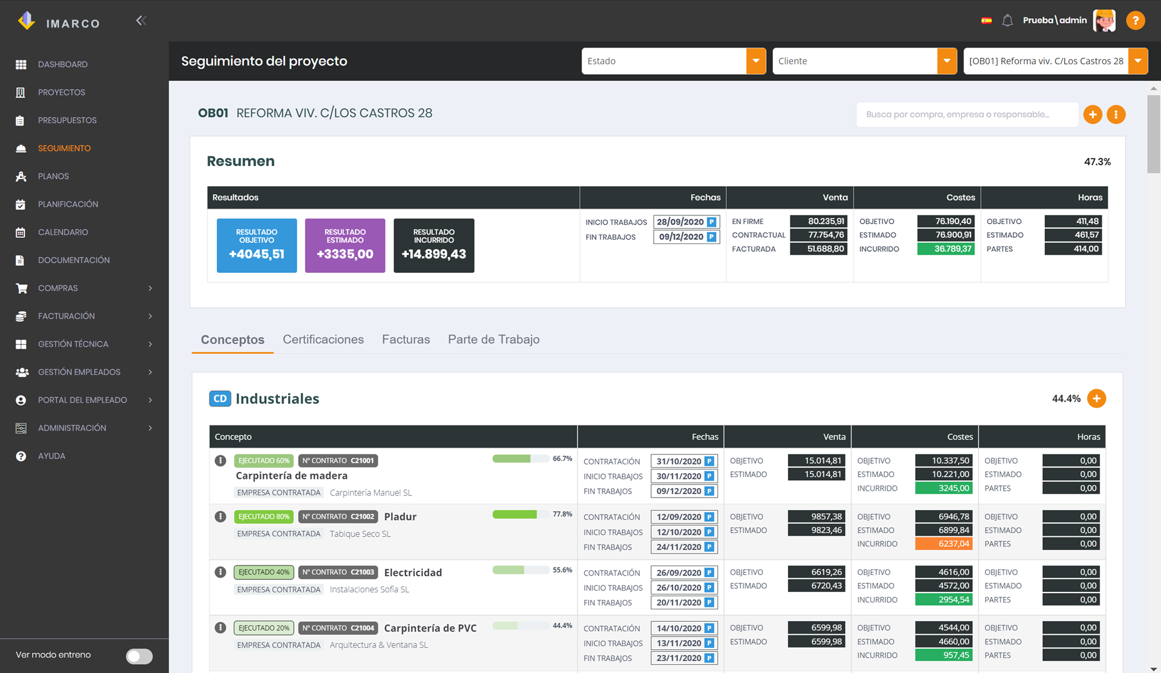Click P icon on Pladur Contratación 12/09/2020
Image resolution: width=1161 pixels, height=673 pixels.
(709, 517)
